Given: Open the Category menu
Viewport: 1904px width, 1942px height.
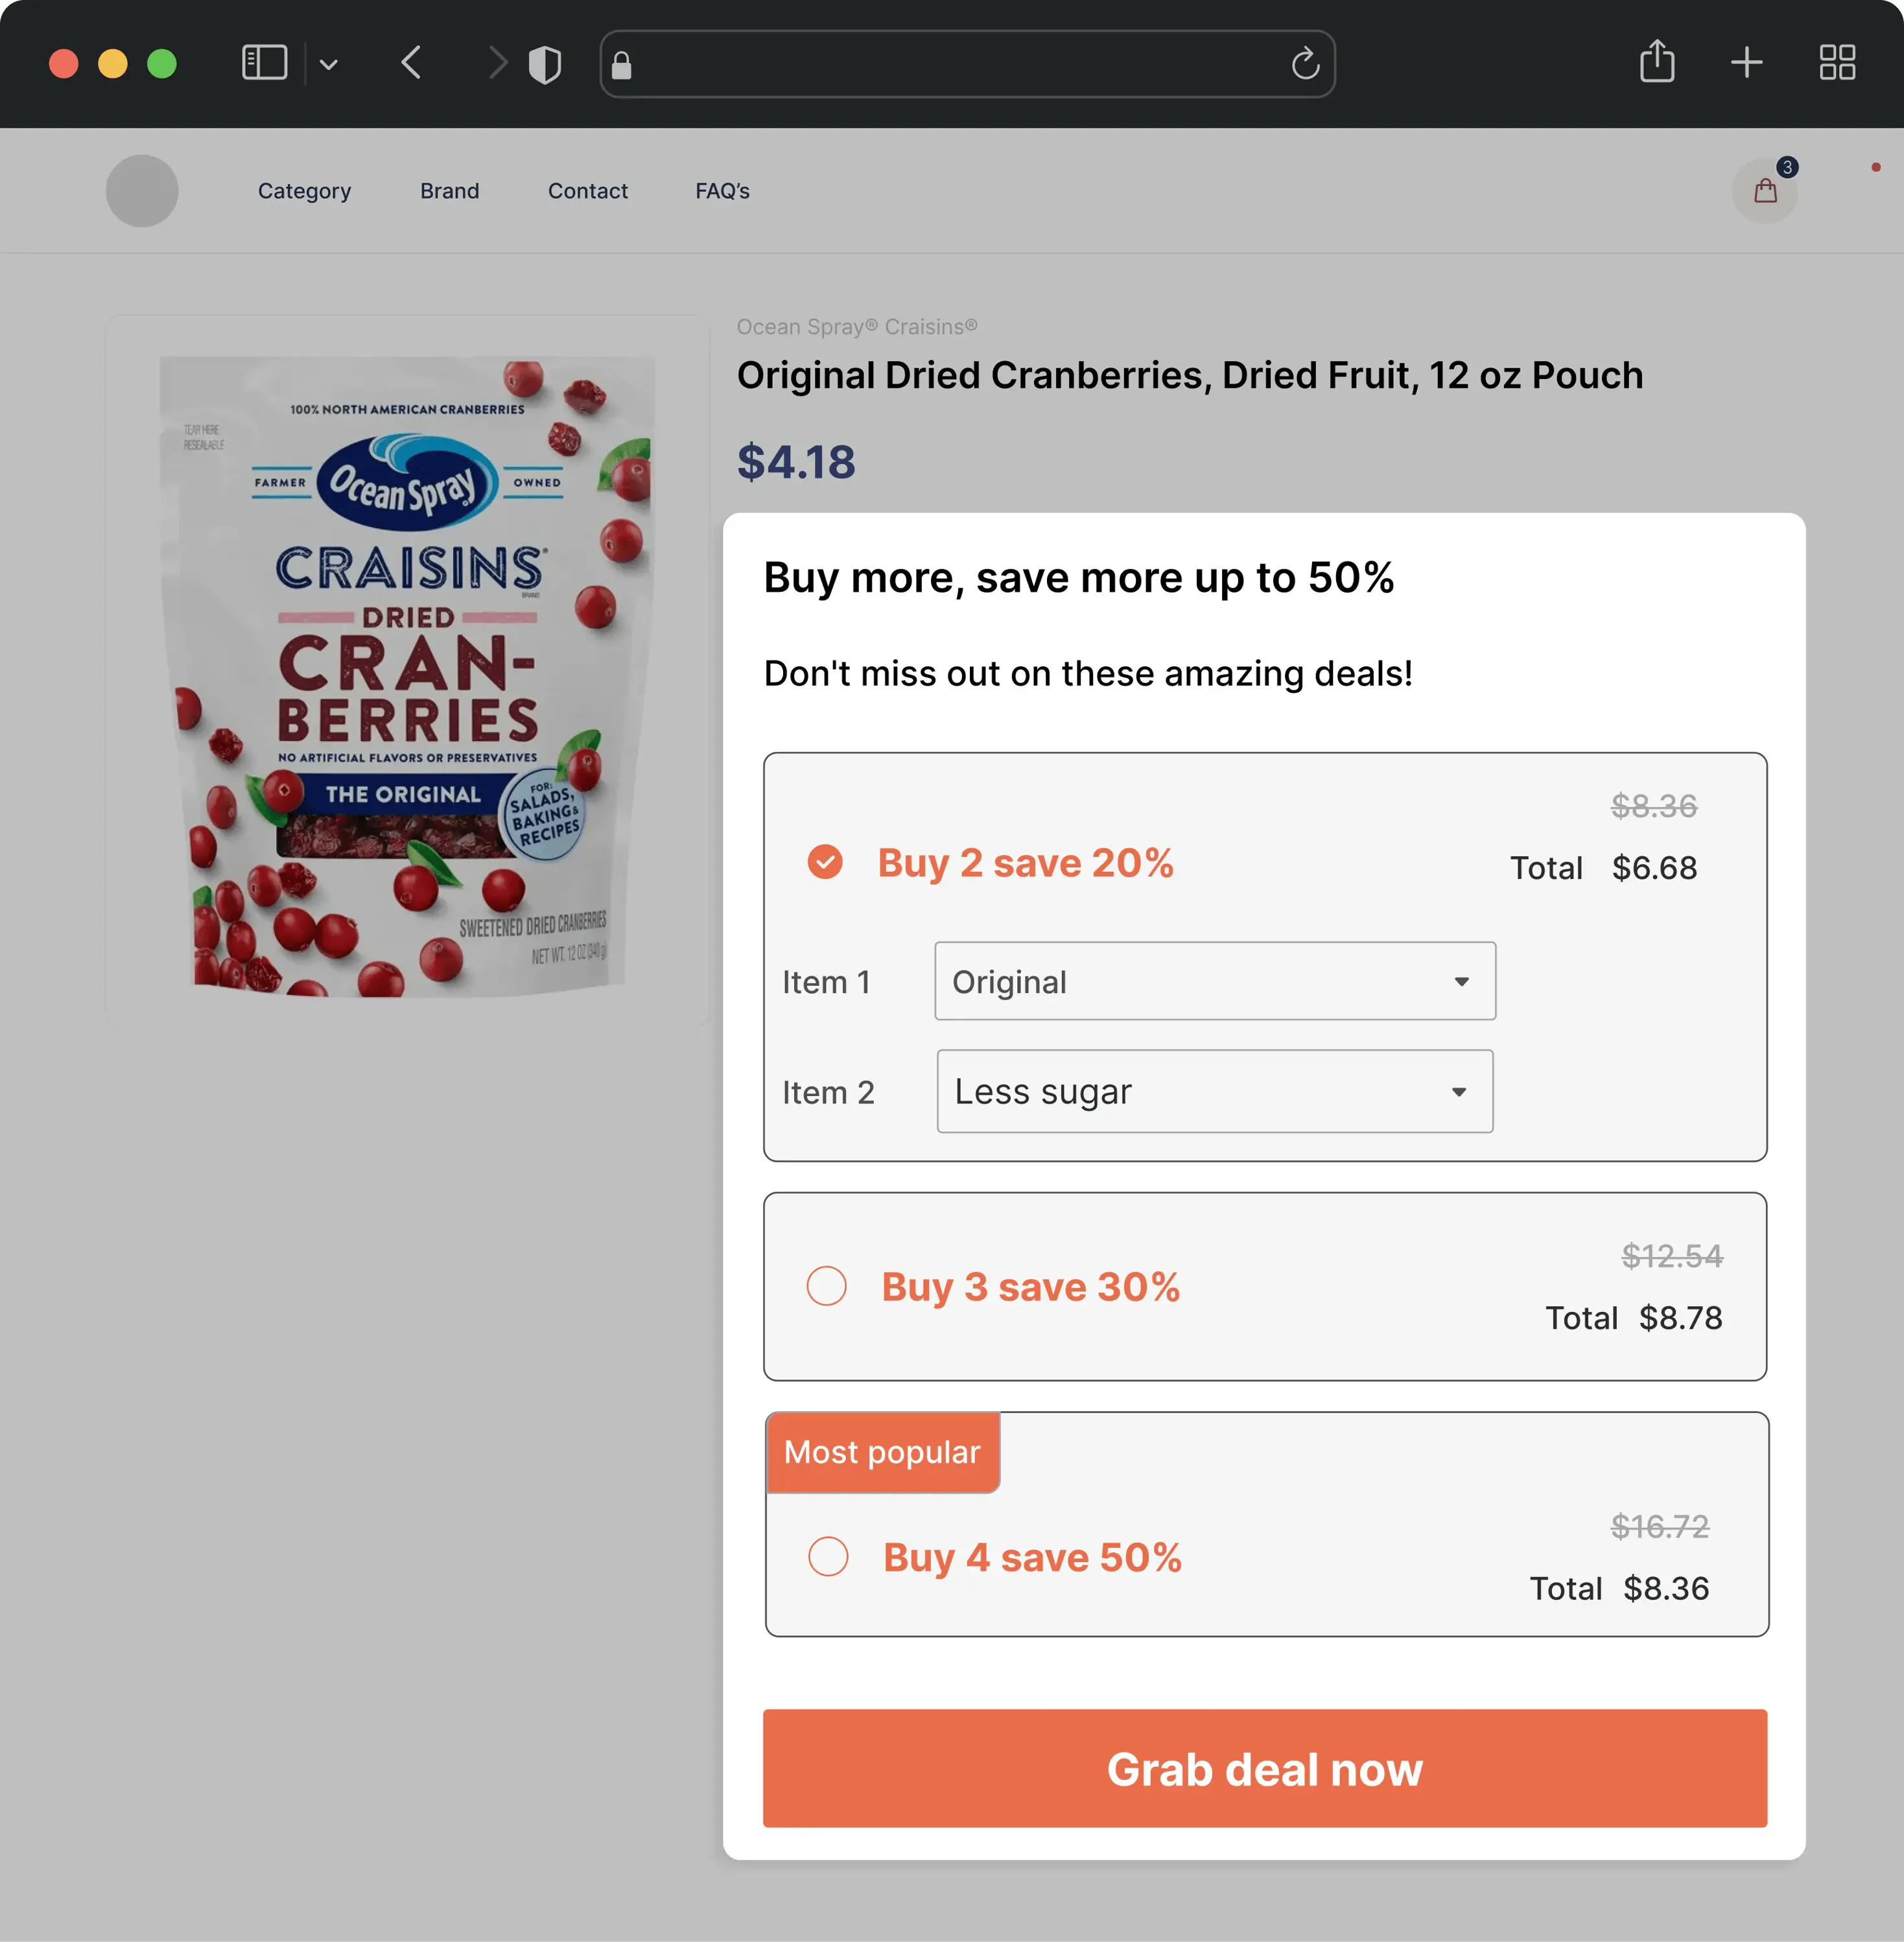Looking at the screenshot, I should tap(304, 191).
